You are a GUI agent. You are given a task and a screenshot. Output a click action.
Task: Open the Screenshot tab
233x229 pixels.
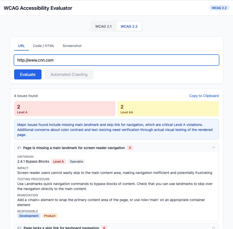tap(72, 46)
